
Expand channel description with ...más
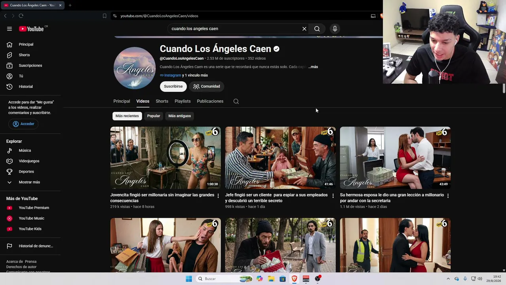coord(313,67)
